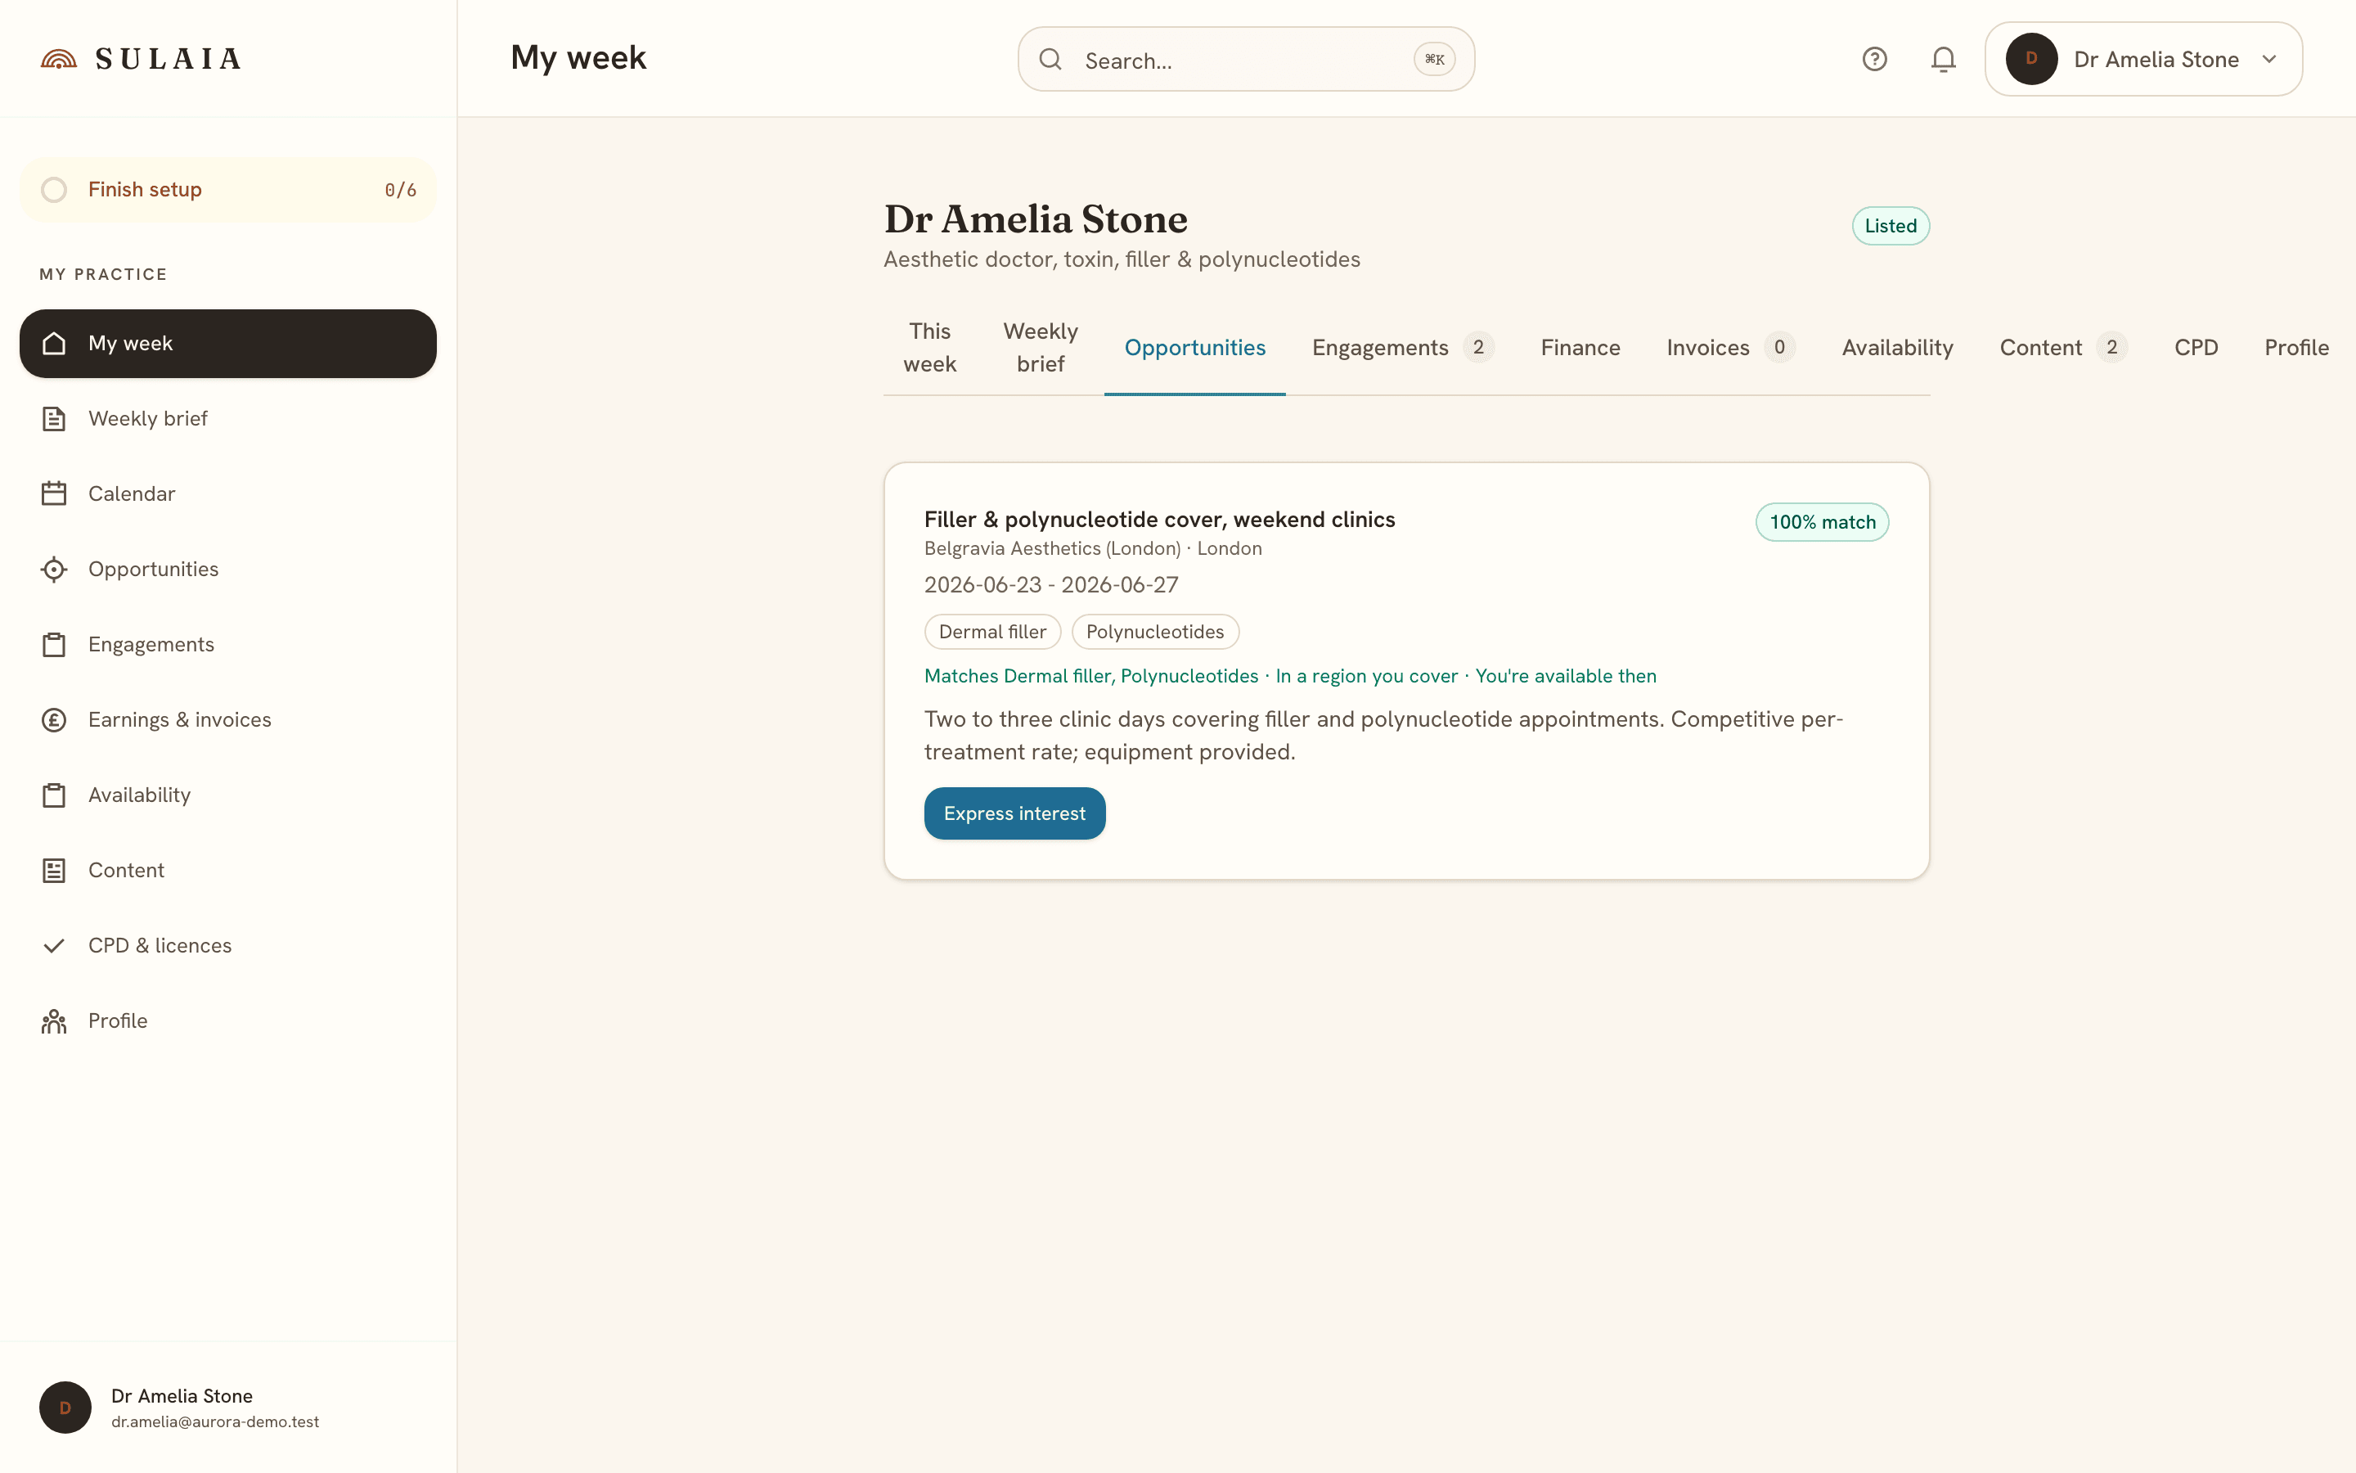Click the Express interest button
Viewport: 2356px width, 1473px height.
click(x=1014, y=813)
